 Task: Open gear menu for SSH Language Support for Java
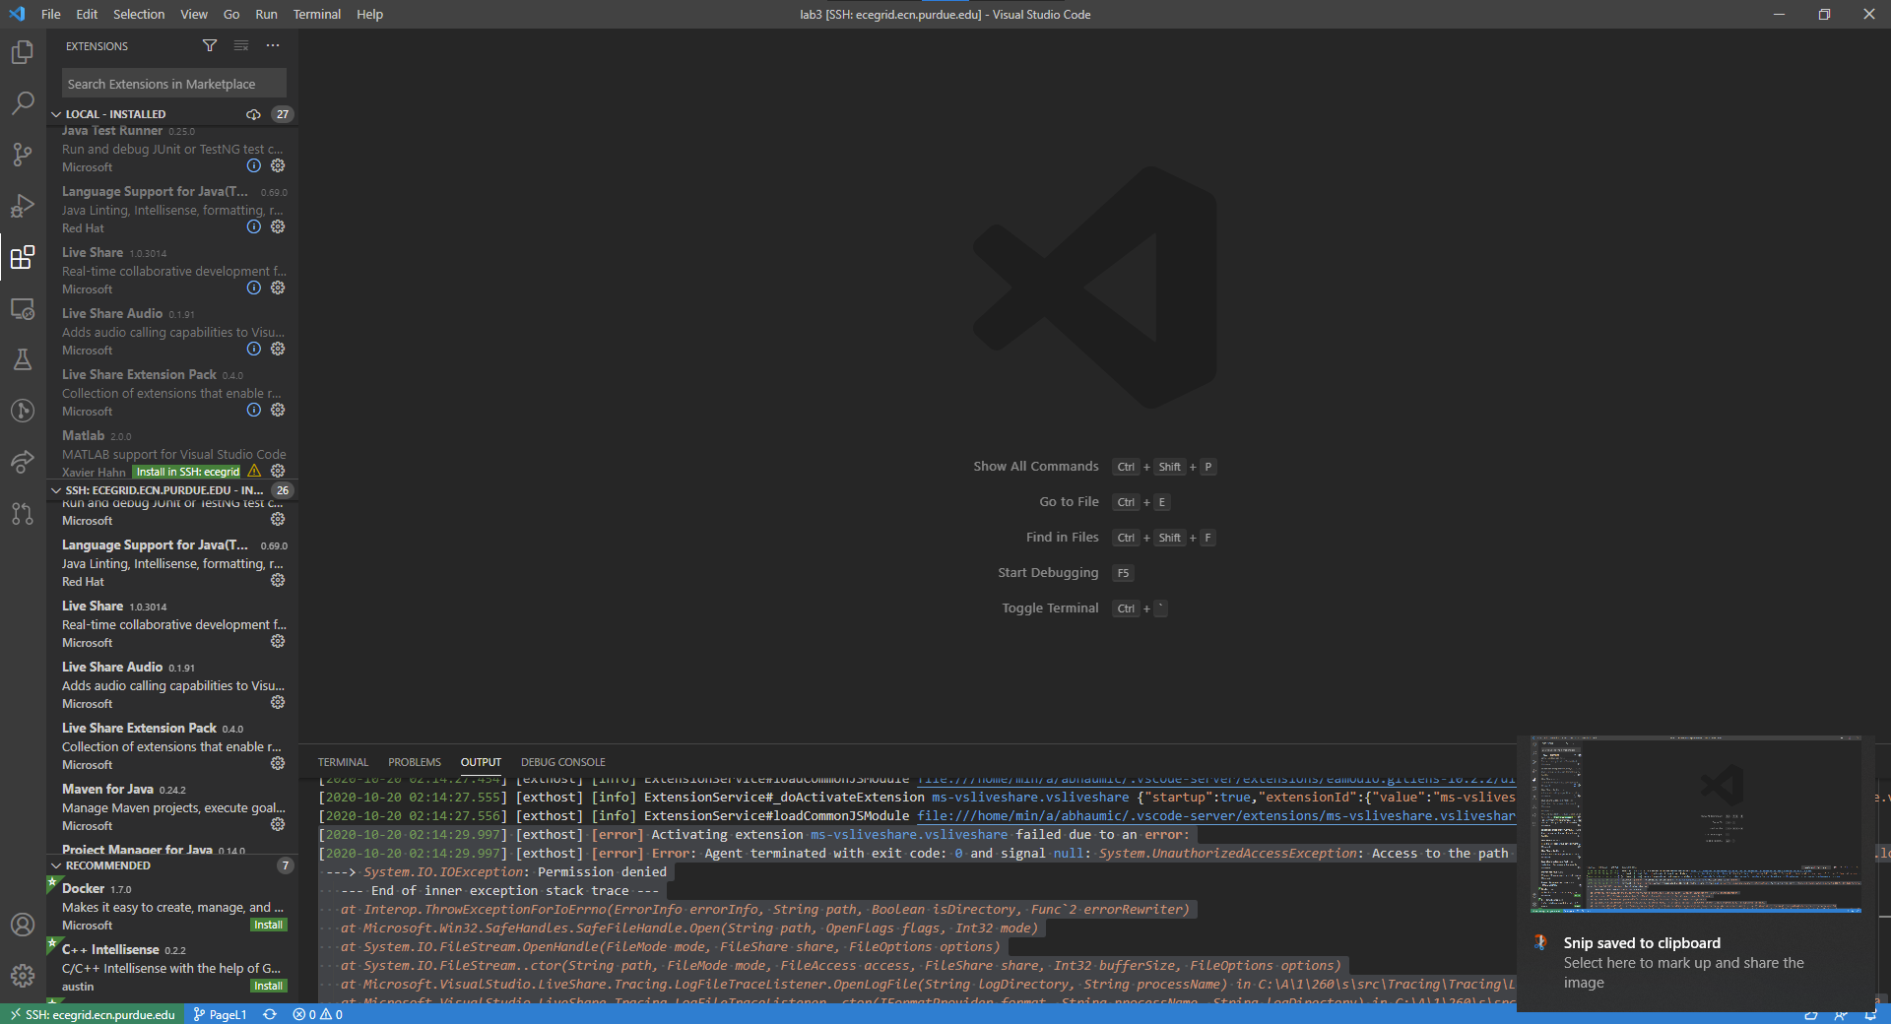[278, 581]
